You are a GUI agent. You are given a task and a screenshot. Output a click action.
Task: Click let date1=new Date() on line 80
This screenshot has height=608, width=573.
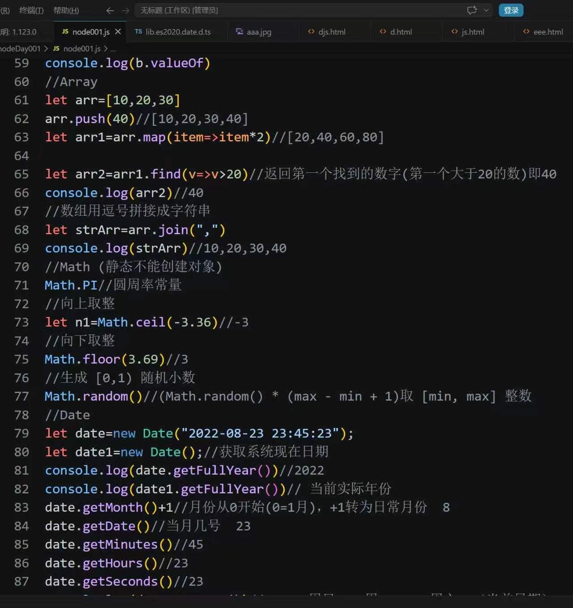(120, 452)
